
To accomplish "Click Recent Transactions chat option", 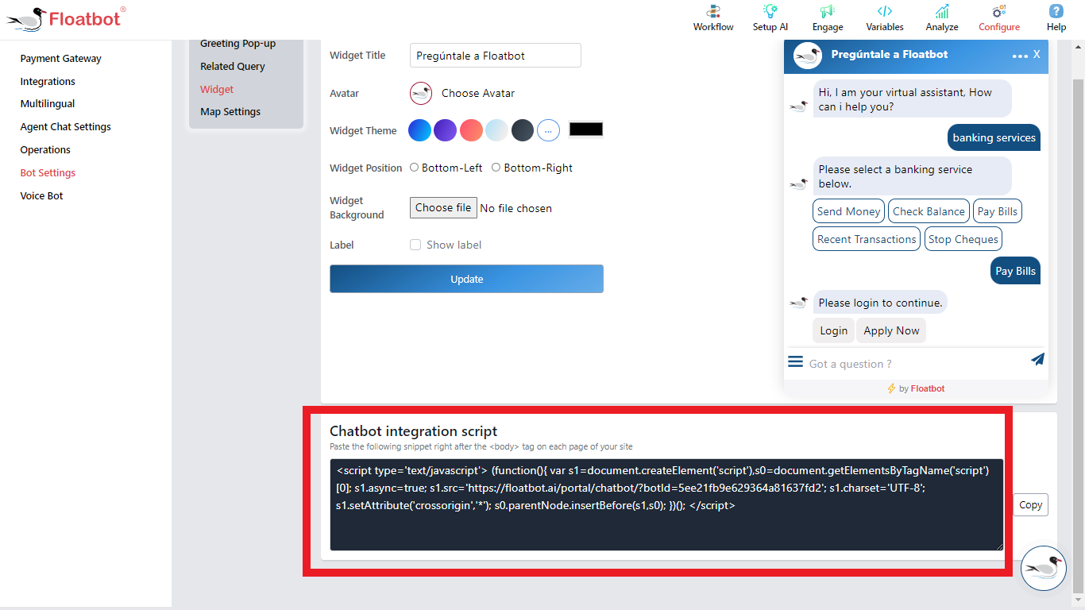I will [867, 239].
